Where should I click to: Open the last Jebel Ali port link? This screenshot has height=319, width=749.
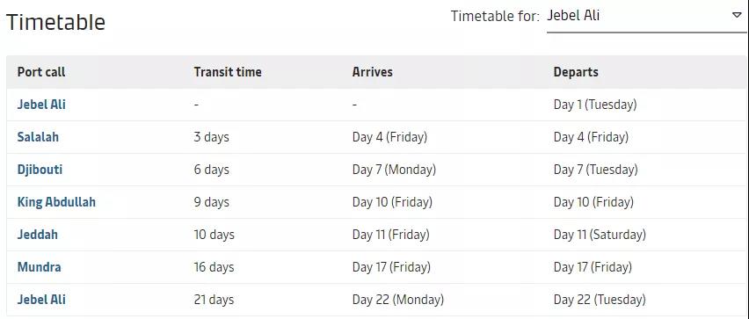pos(41,300)
